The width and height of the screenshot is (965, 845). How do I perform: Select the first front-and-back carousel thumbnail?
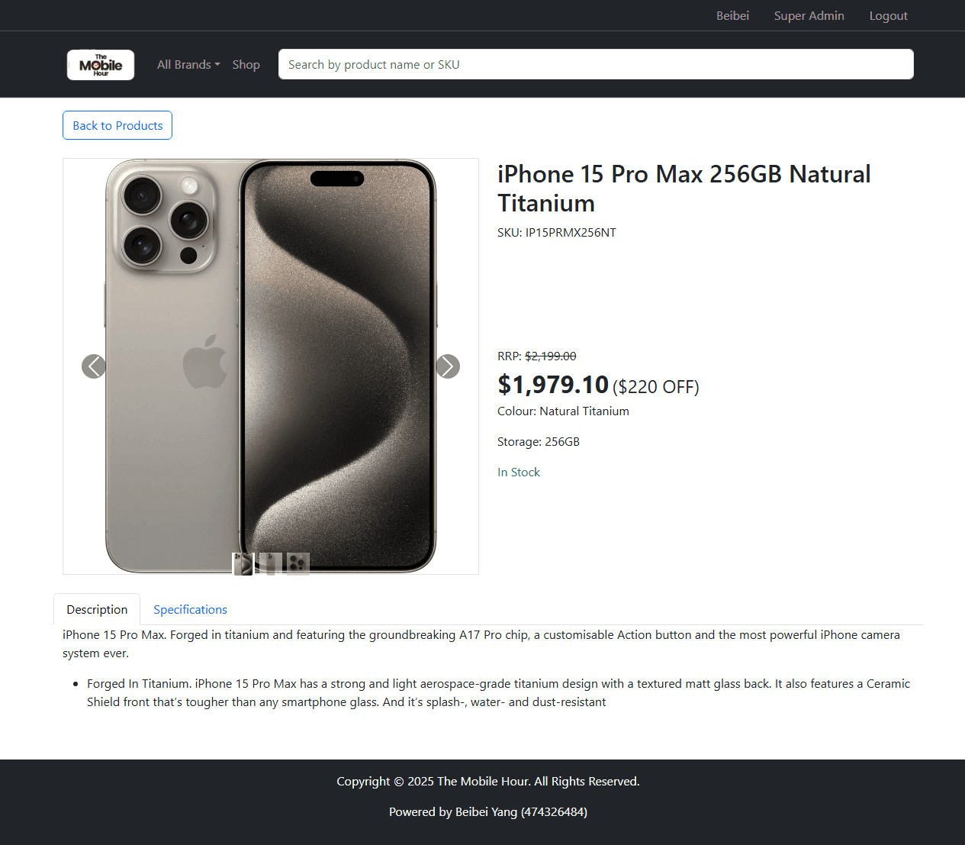click(x=243, y=564)
